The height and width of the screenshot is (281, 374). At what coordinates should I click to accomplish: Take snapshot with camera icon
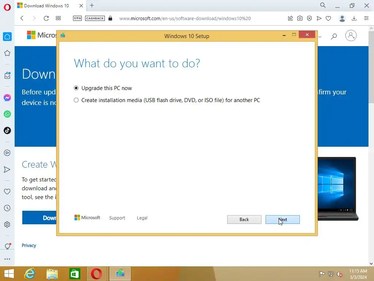300,18
